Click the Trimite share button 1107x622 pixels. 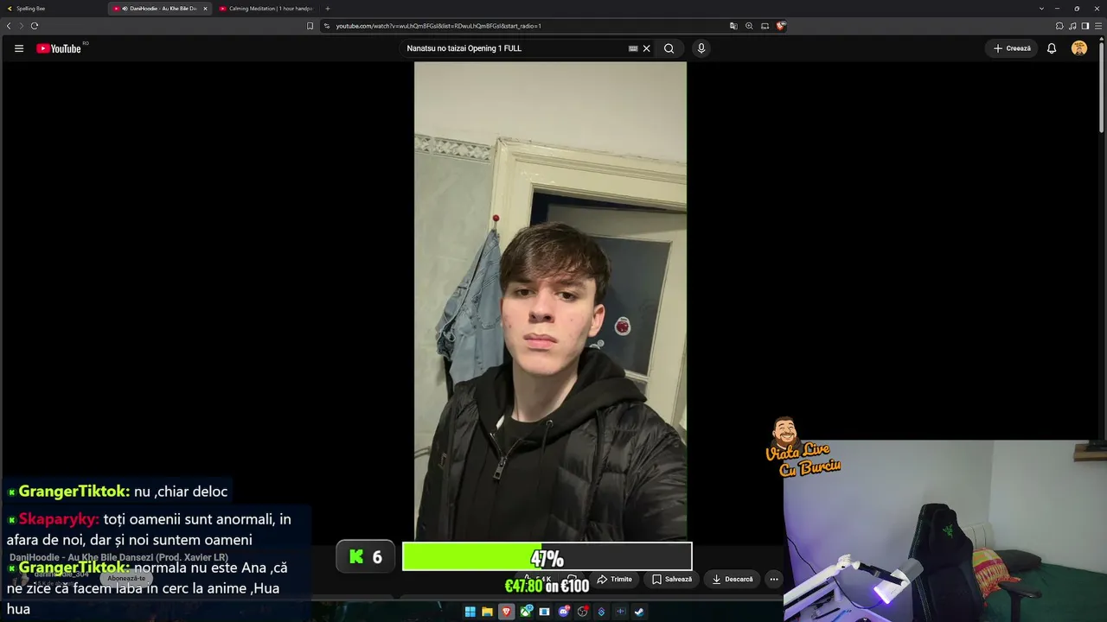615,579
